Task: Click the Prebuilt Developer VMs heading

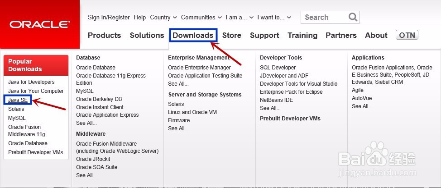Action: coord(290,119)
